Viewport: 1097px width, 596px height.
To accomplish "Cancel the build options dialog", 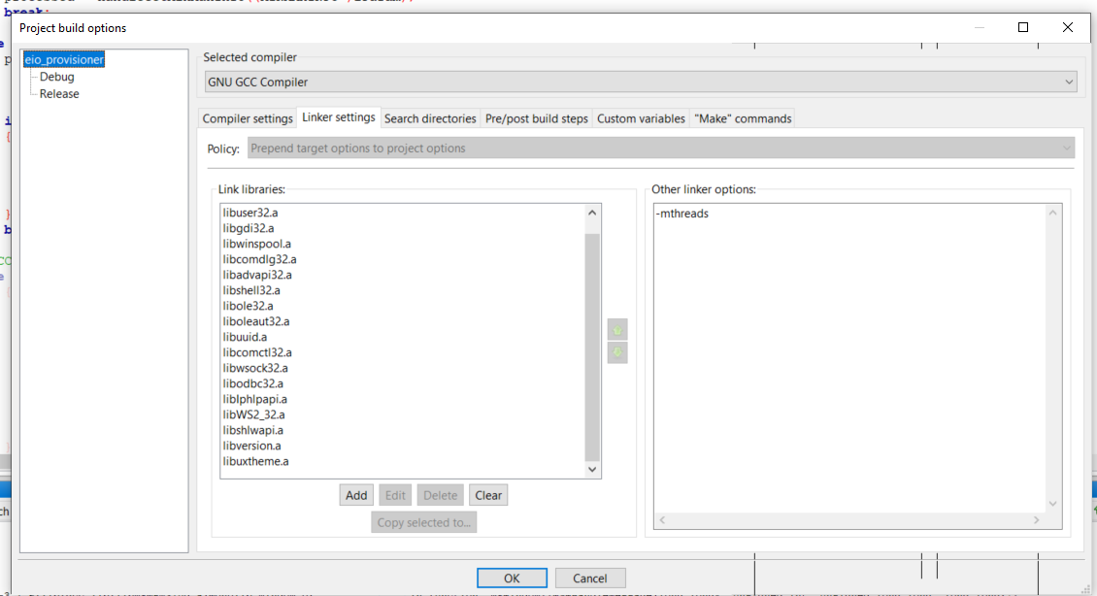I will (590, 578).
